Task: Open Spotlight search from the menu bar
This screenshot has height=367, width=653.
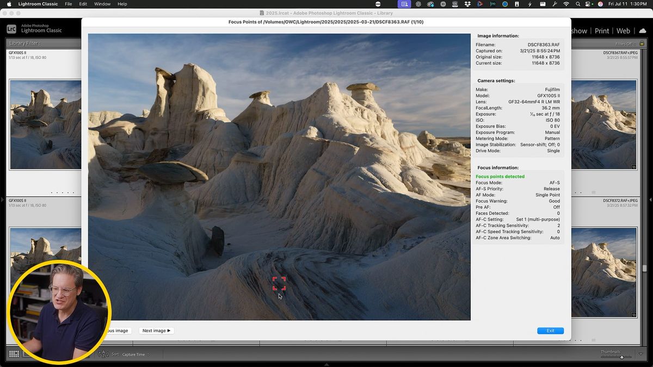Action: coord(577,4)
